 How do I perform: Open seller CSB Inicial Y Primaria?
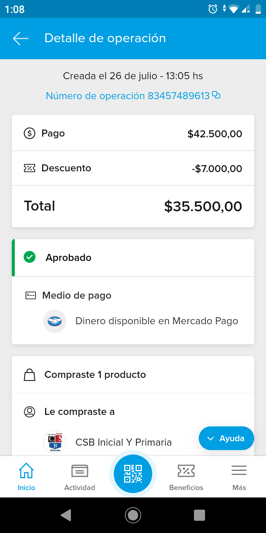[x=123, y=442]
